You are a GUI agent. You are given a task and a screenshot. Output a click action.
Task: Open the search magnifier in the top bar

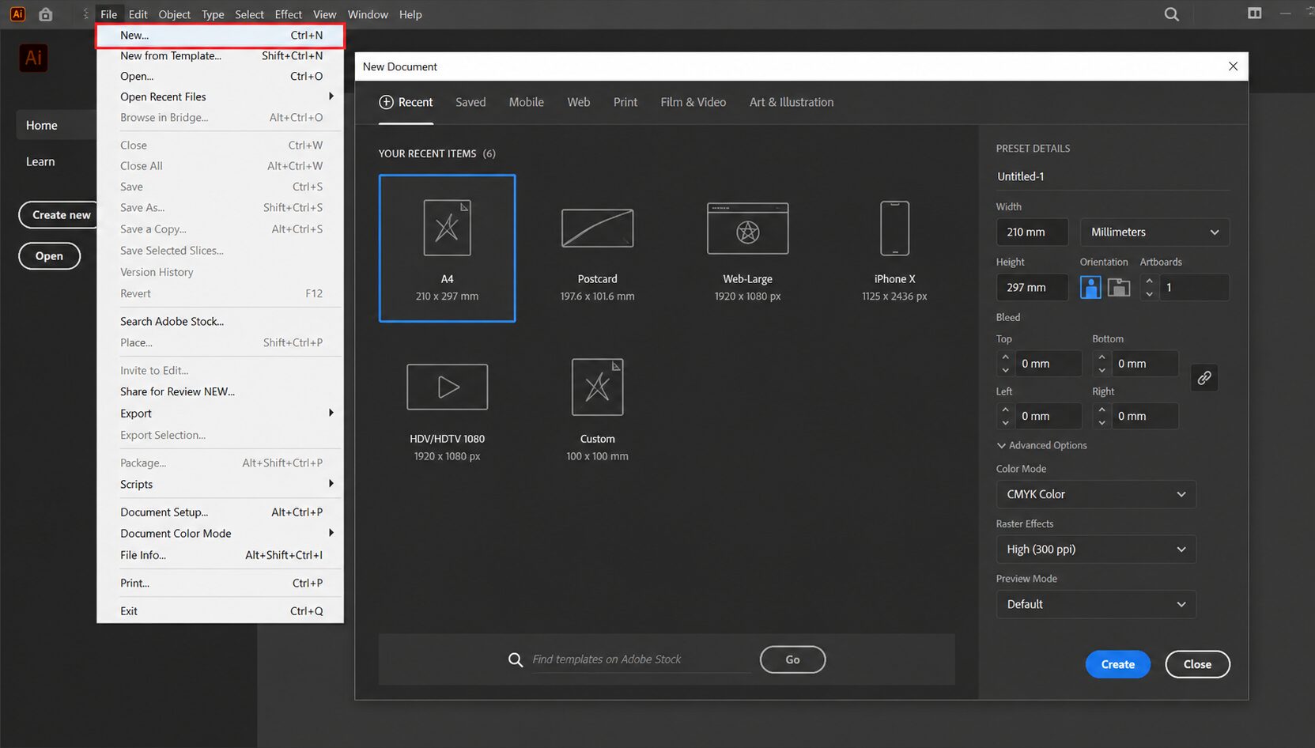(1171, 14)
